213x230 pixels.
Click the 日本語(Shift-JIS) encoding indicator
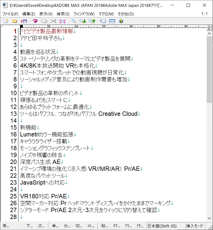[x=166, y=226]
